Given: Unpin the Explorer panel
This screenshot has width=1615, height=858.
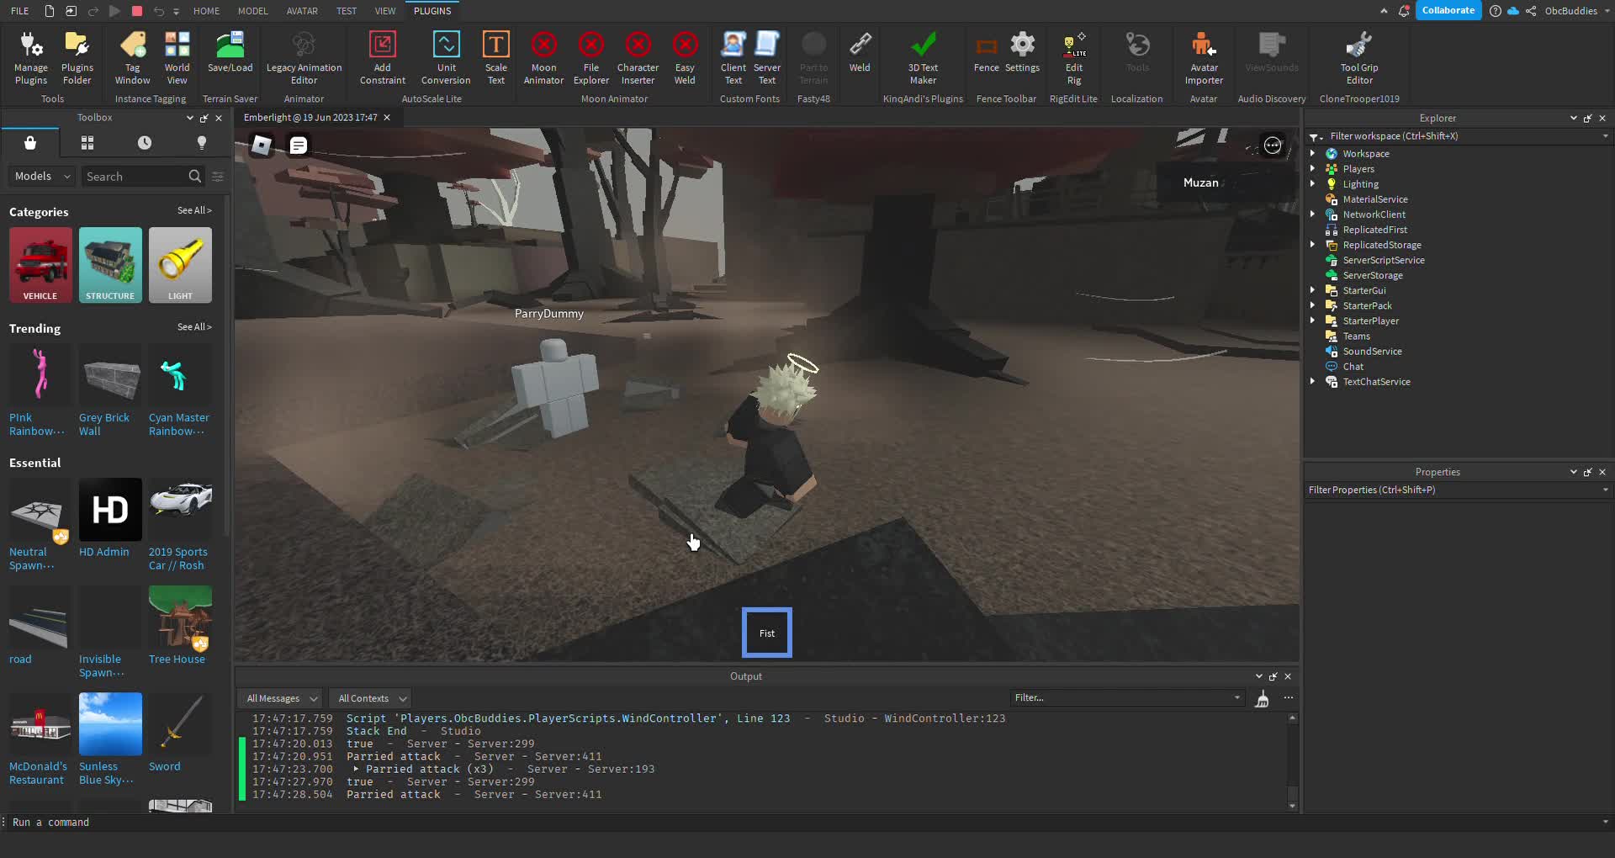Looking at the screenshot, I should [1588, 119].
